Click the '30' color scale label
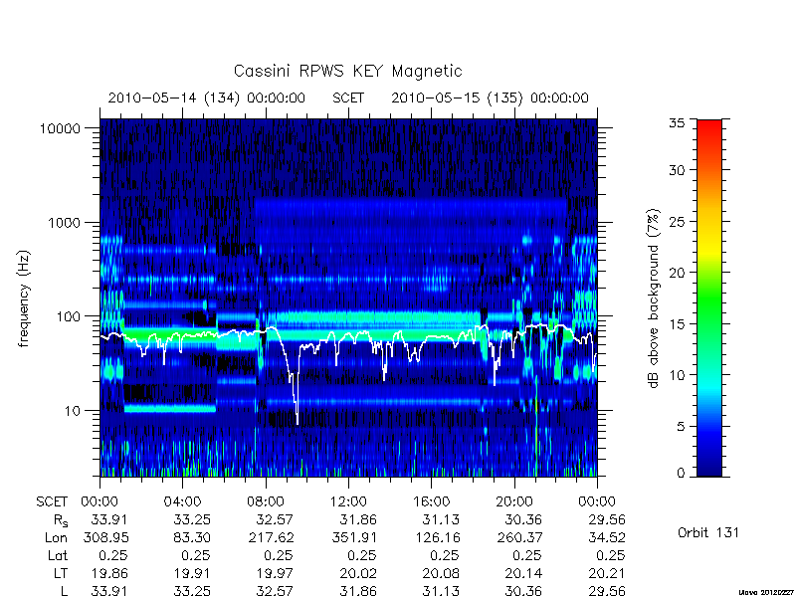 pos(677,170)
